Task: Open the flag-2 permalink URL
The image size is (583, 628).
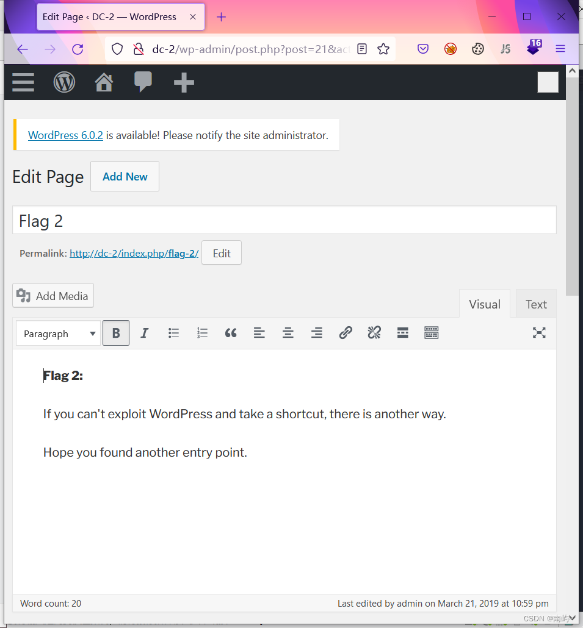Action: 134,254
